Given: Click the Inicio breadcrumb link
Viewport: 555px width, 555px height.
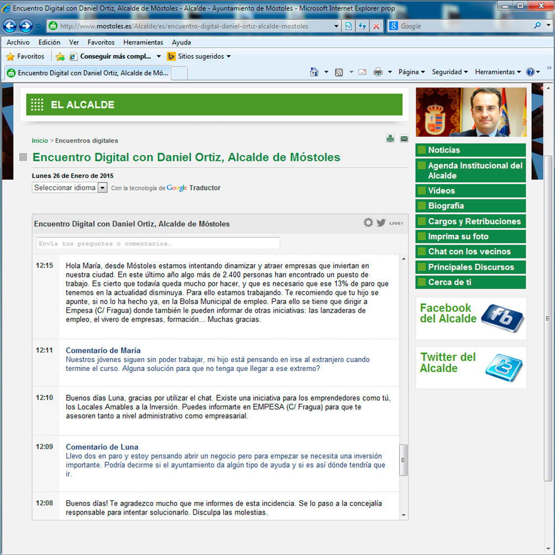Looking at the screenshot, I should point(40,140).
